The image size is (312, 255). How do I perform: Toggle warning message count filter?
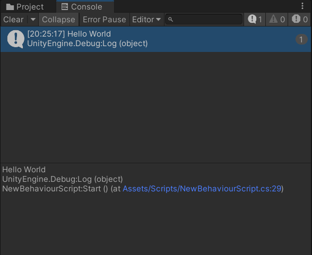tap(277, 20)
